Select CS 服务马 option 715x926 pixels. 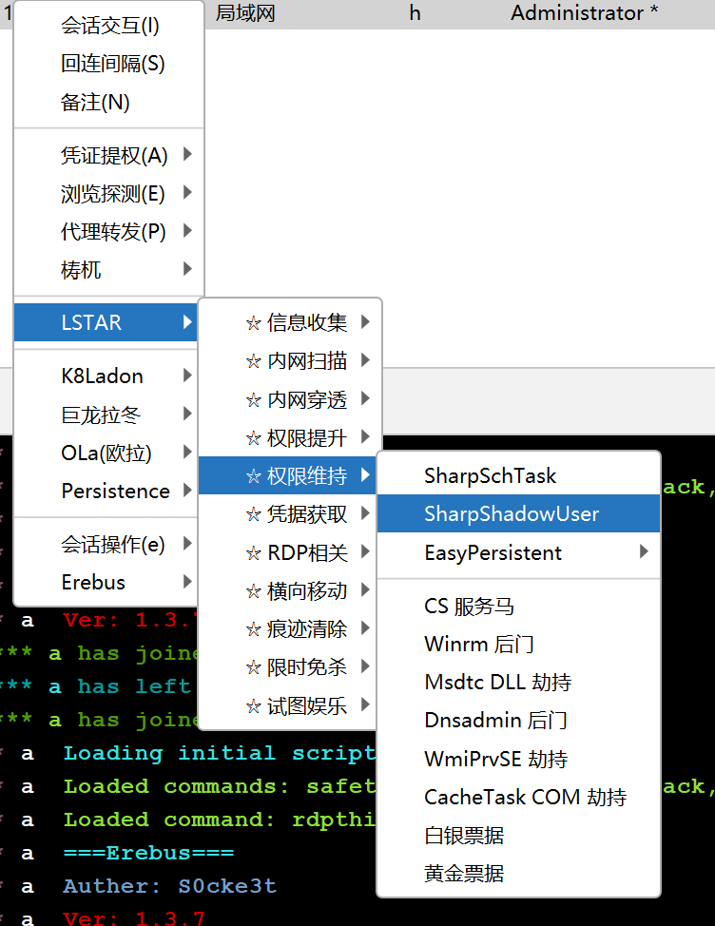(x=518, y=606)
